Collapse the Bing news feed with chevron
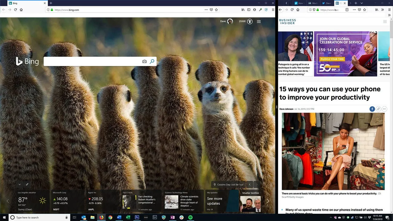 click(20, 184)
